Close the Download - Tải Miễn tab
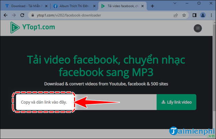 [46, 6]
